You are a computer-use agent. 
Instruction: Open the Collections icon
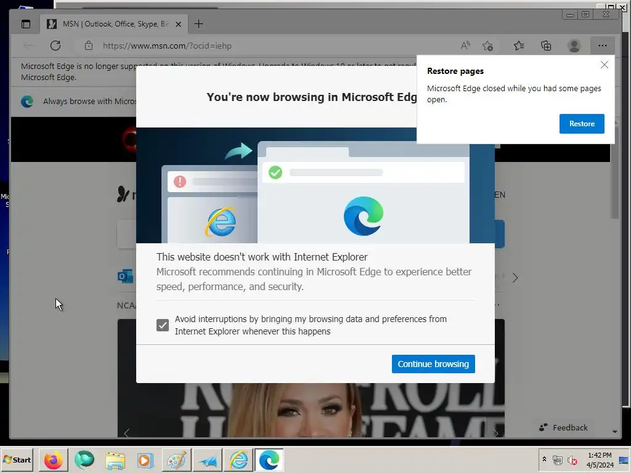click(546, 46)
